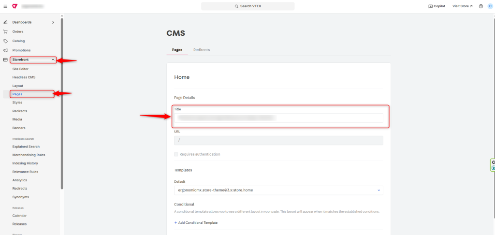Screen dimensions: 495x235
Task: Open Copilot from the top bar
Action: click(x=437, y=6)
